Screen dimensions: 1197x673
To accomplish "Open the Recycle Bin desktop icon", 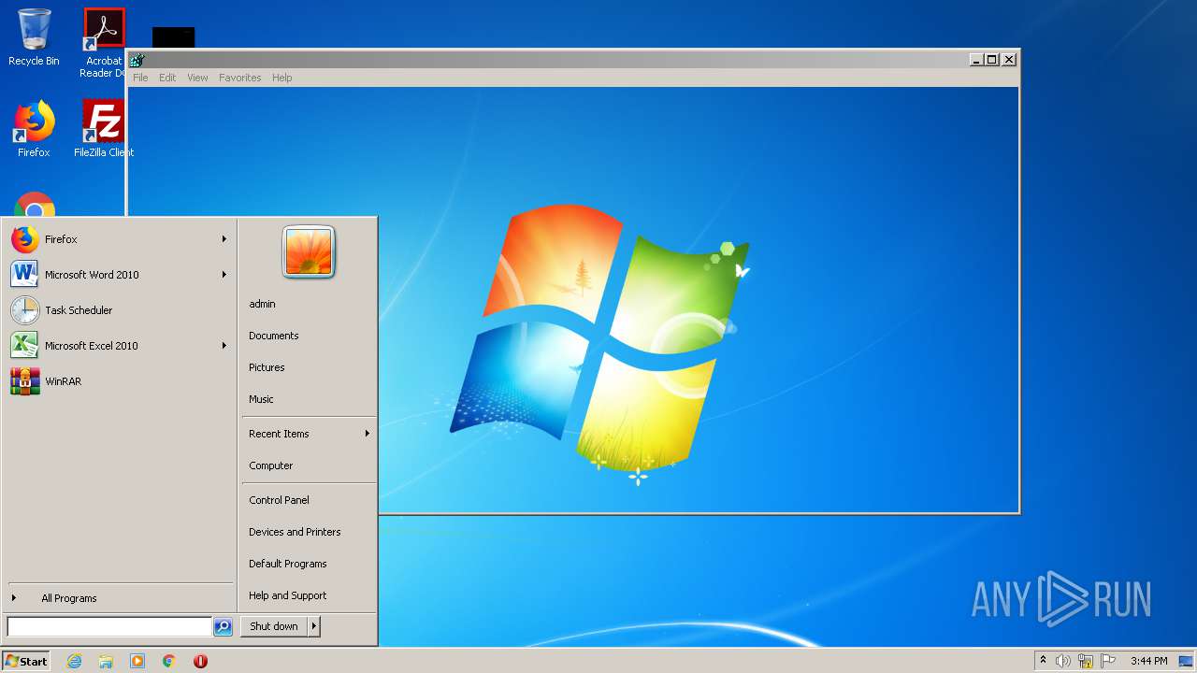I will 34,37.
